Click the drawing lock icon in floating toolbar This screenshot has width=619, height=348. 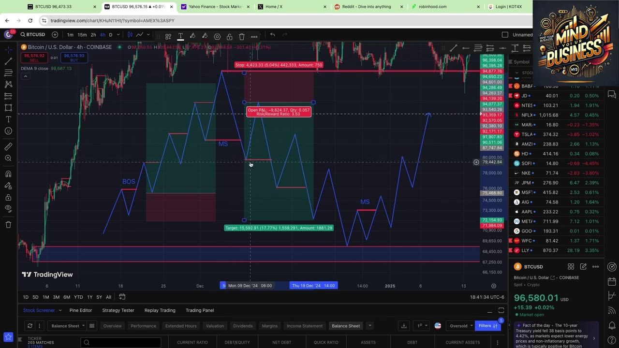[x=229, y=37]
